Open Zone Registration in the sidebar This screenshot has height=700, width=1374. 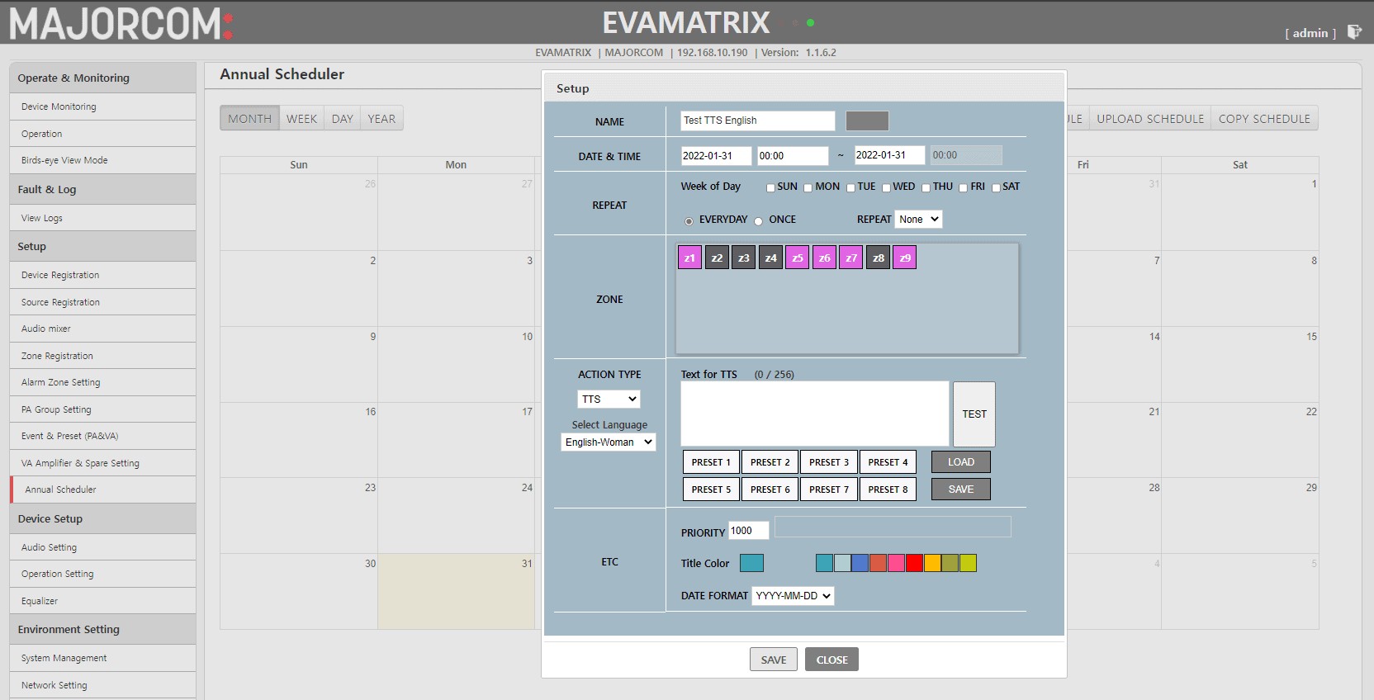[x=57, y=356]
